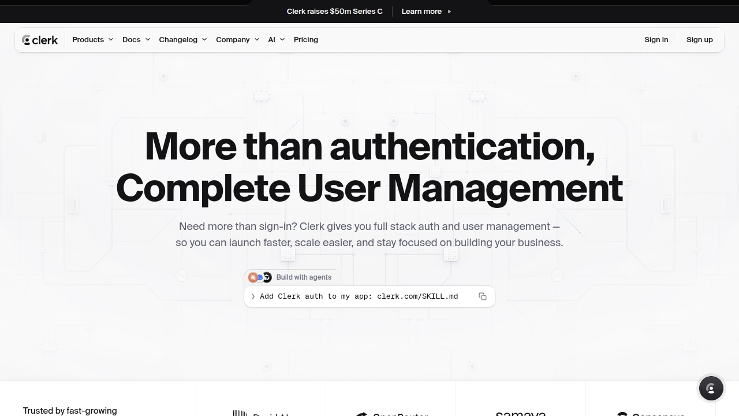Click the "Add Clerk auth to my app" command text
This screenshot has height=416, width=739.
(x=359, y=296)
